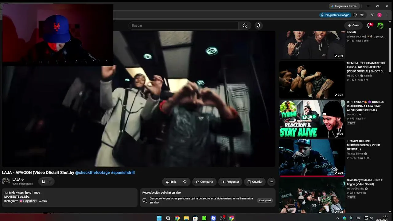
Task: Click the LAJA channel avatar
Action: (6, 181)
